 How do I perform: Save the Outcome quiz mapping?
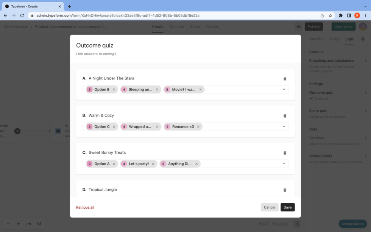287,207
